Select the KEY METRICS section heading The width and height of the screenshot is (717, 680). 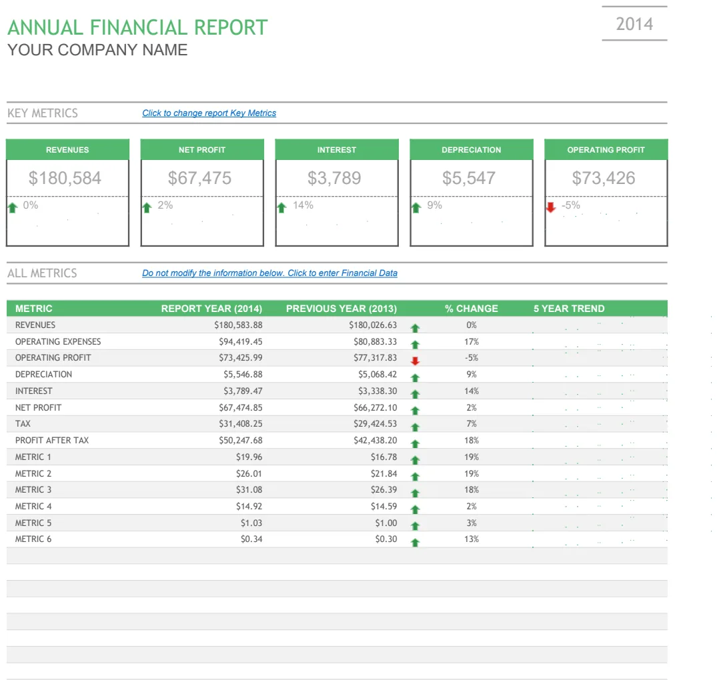(x=43, y=113)
